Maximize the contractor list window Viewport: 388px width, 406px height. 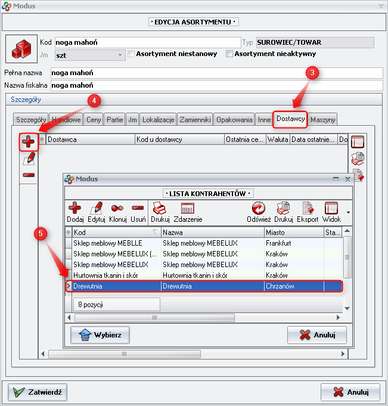pyautogui.click(x=336, y=179)
